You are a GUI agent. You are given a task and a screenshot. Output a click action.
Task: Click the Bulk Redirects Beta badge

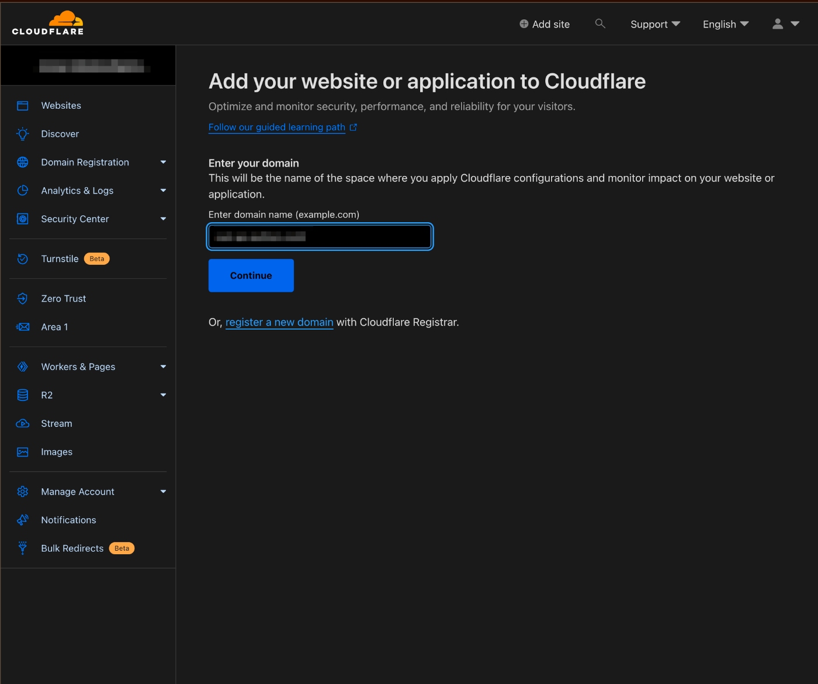(x=122, y=548)
